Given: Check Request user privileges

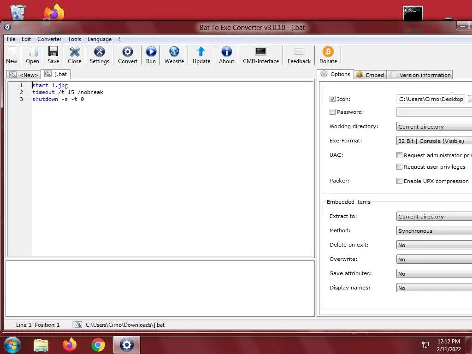Looking at the screenshot, I should point(399,166).
